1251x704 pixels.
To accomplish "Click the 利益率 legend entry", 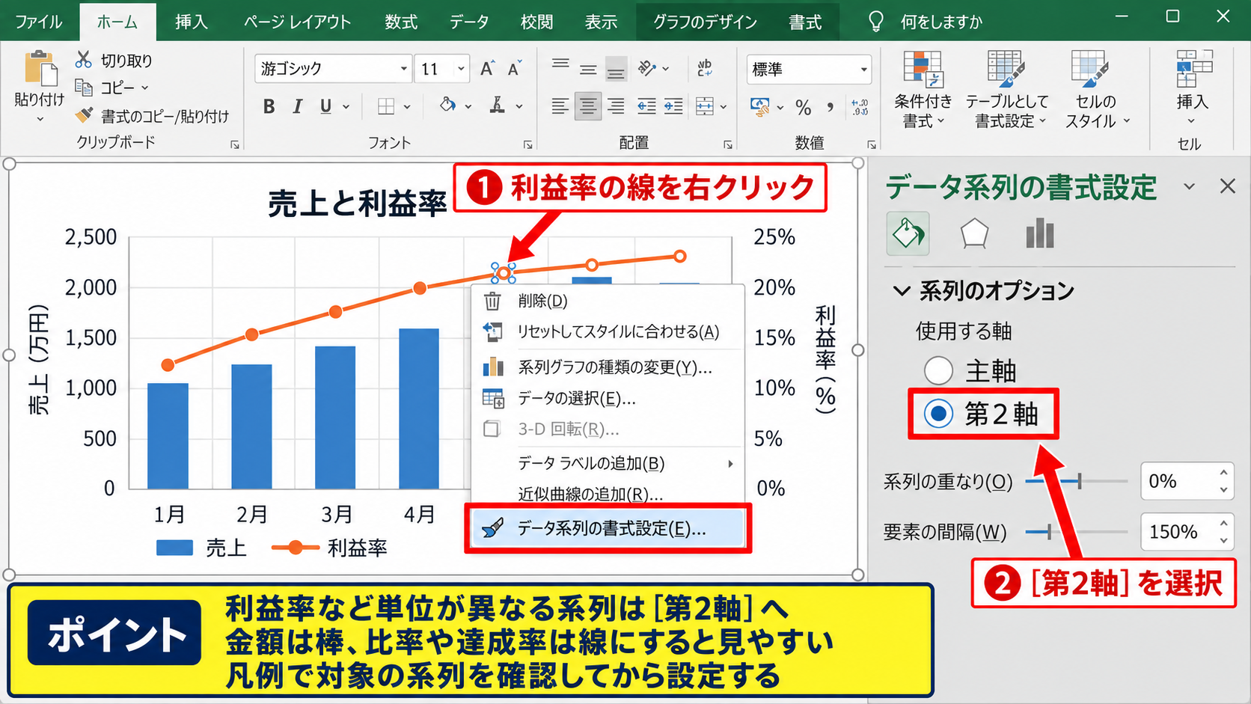I will point(329,548).
